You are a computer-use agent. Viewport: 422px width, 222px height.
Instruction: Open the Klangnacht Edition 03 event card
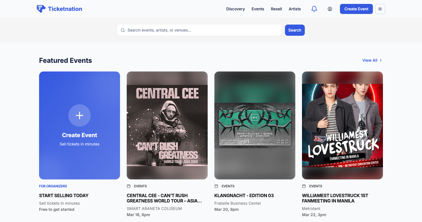(255, 125)
